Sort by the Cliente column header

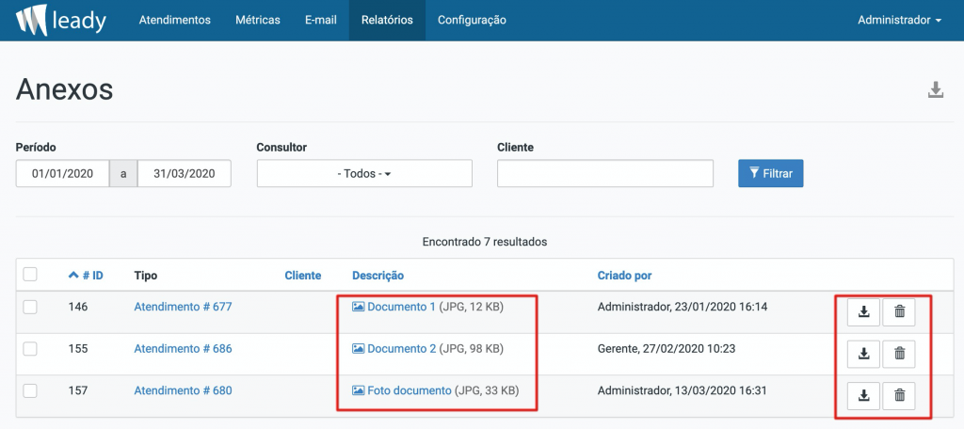click(x=303, y=276)
